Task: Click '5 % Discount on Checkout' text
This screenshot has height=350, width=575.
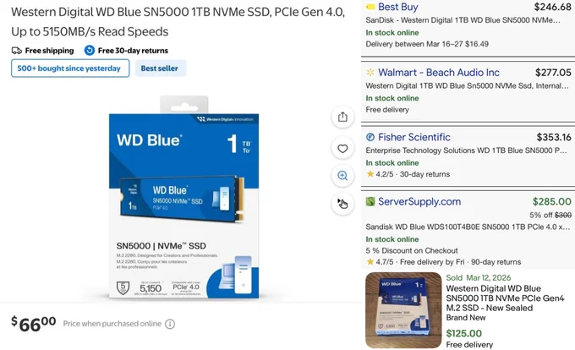Action: tap(412, 251)
